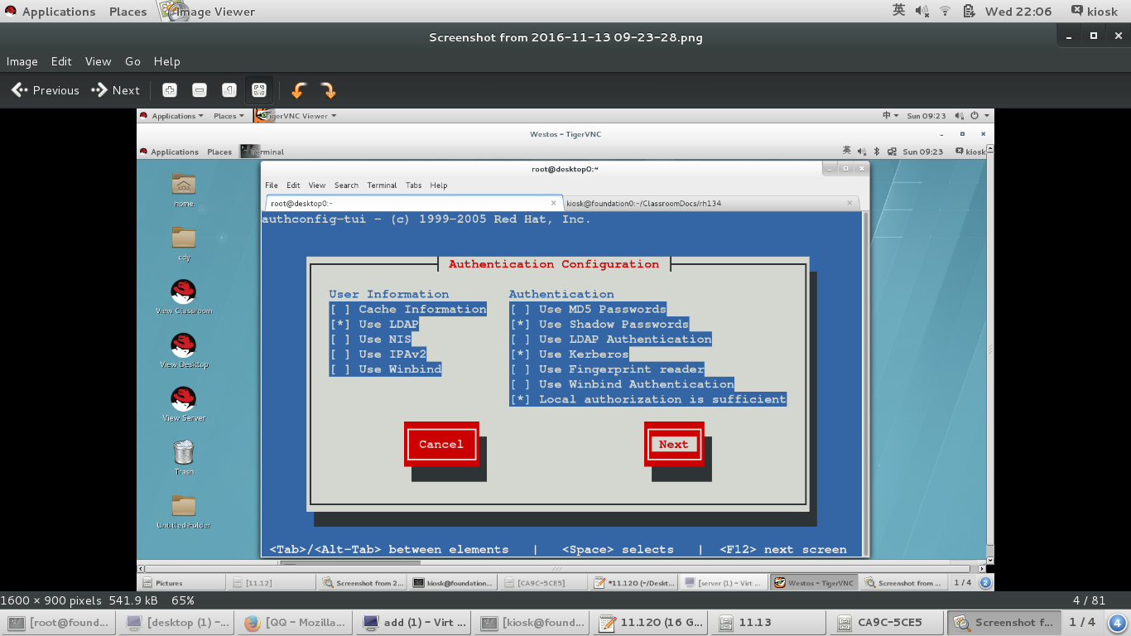Screen dimensions: 1131x636
Task: Open the Image menu
Action: 22,61
